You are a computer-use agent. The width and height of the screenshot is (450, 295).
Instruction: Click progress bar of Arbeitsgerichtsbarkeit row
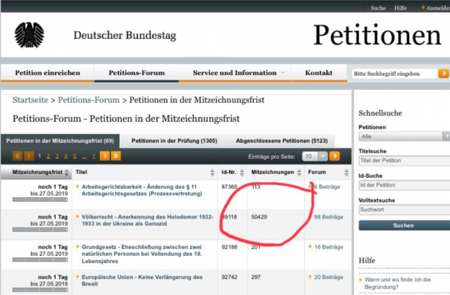click(x=40, y=199)
